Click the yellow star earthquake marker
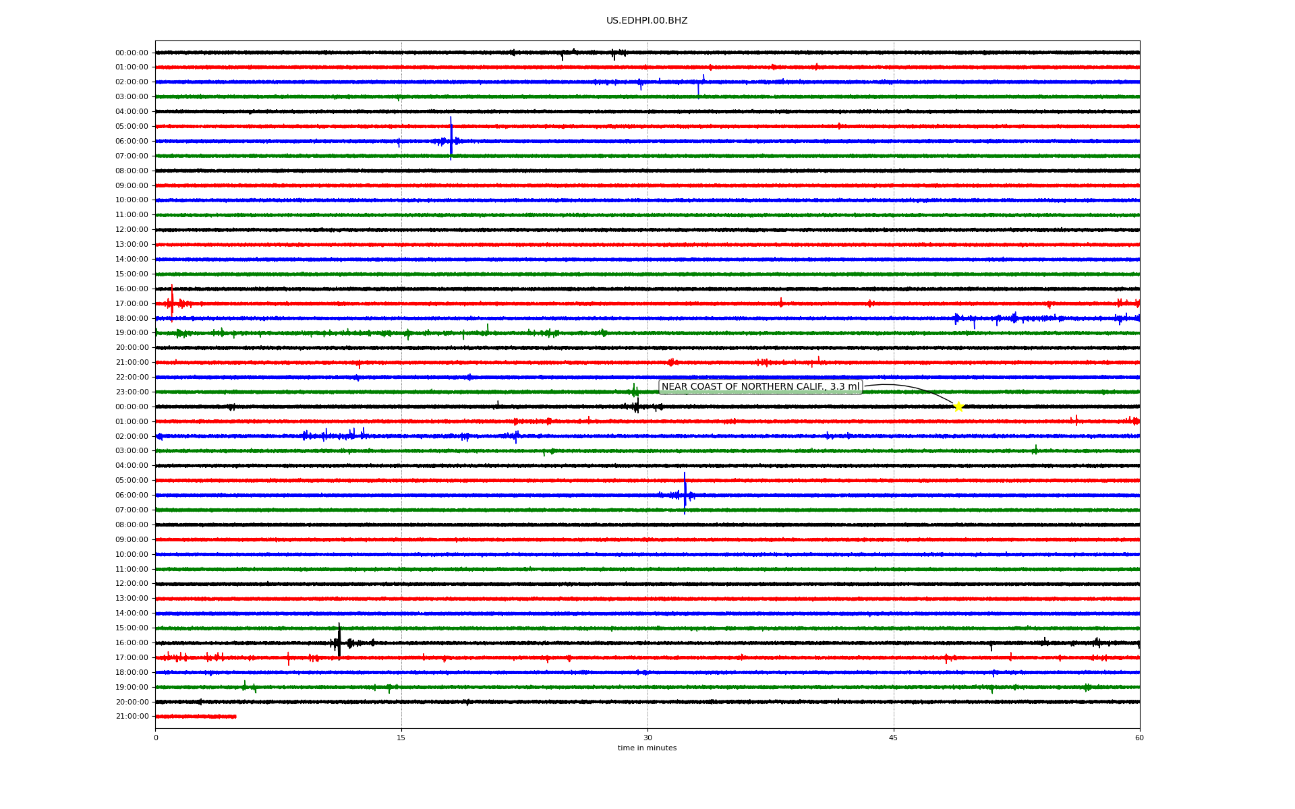Viewport: 1295px width, 809px height. pos(958,406)
